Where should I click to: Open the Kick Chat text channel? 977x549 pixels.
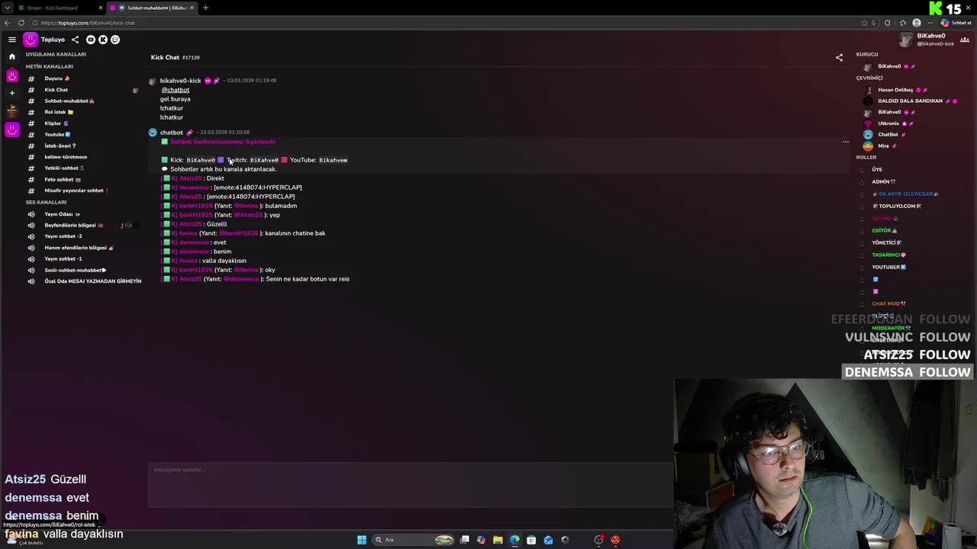(x=56, y=90)
